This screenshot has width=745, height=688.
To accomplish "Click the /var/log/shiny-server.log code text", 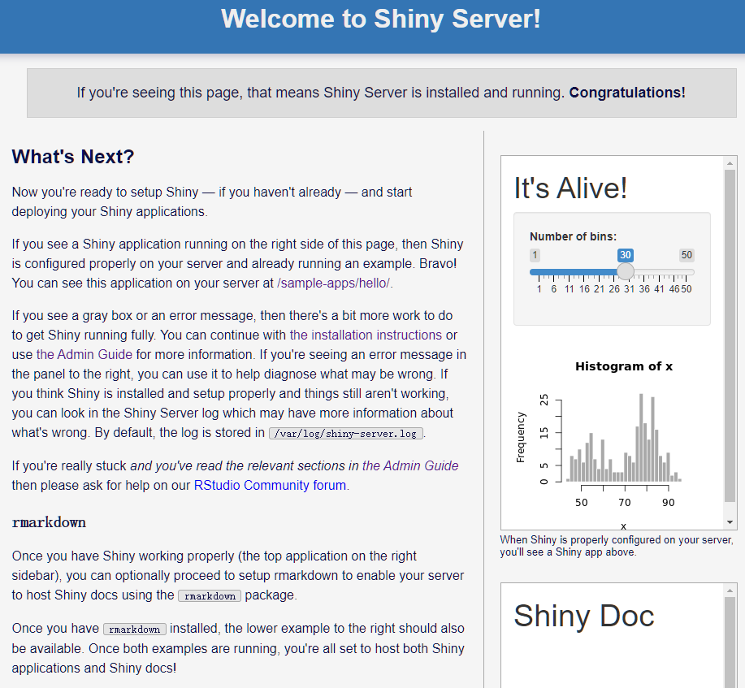I will point(345,433).
